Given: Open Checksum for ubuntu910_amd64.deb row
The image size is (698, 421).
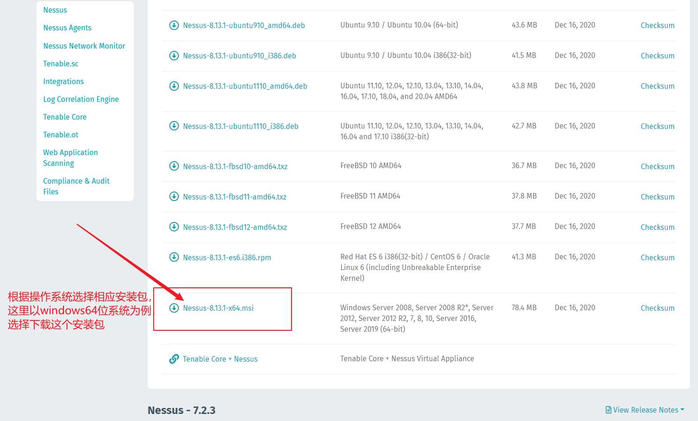Looking at the screenshot, I should coord(657,25).
